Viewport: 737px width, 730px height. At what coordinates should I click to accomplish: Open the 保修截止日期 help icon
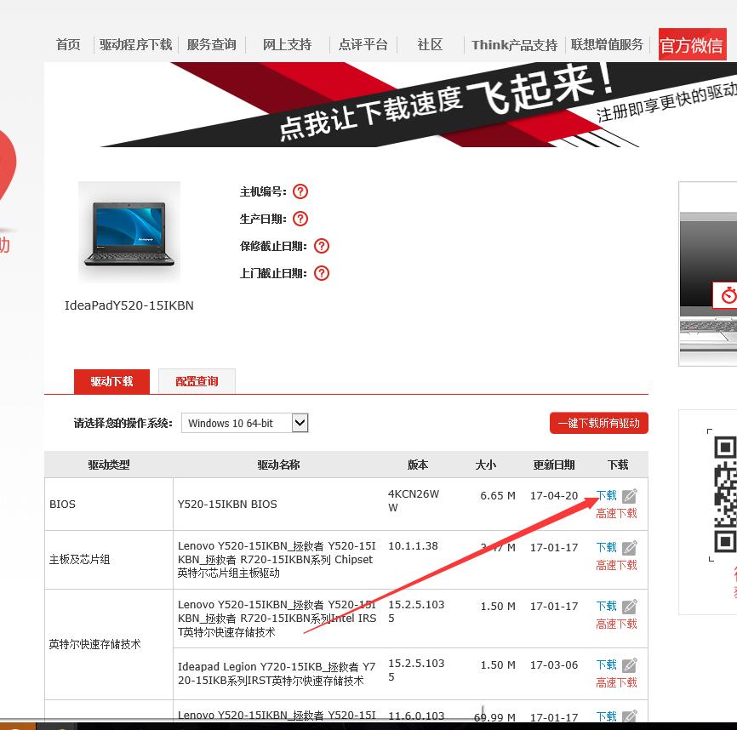point(321,246)
